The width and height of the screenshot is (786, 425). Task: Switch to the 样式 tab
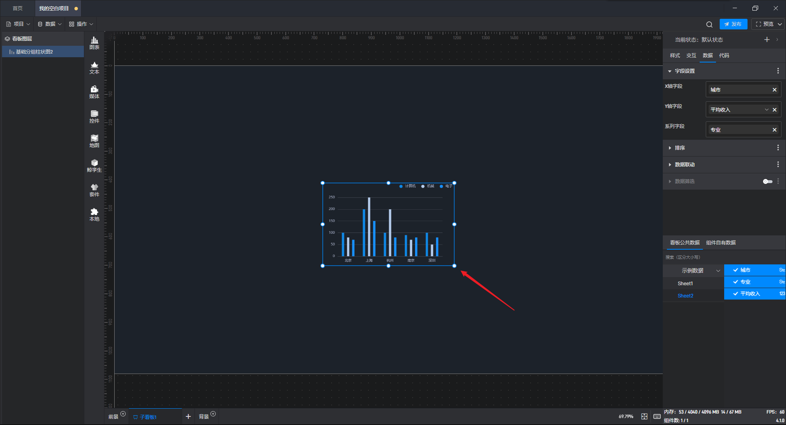(x=675, y=56)
